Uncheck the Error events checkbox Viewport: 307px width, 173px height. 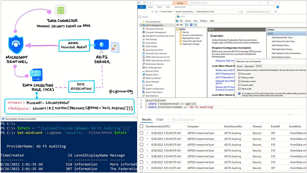239,74
